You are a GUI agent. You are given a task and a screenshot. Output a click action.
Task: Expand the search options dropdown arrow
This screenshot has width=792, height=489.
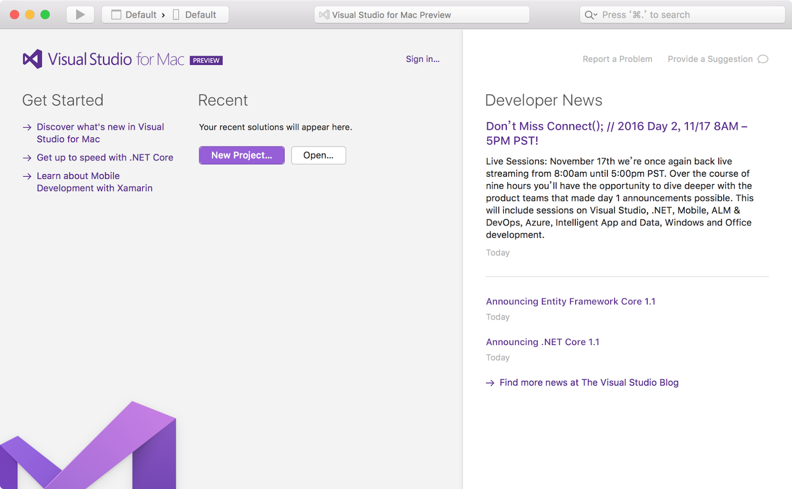coord(595,15)
